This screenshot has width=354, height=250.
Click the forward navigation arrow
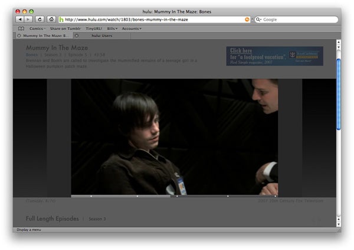28,19
